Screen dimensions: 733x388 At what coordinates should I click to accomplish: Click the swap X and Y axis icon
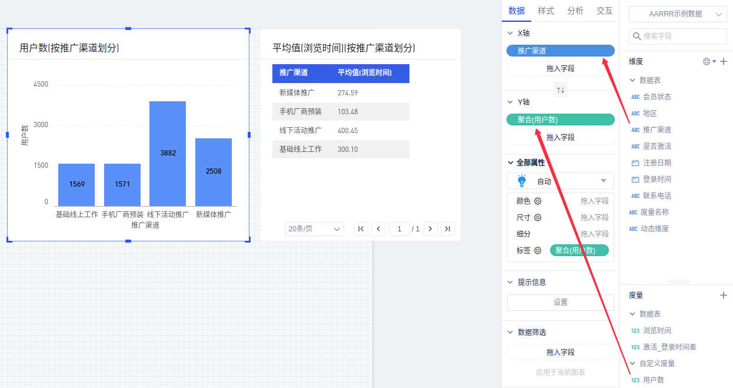click(x=561, y=90)
